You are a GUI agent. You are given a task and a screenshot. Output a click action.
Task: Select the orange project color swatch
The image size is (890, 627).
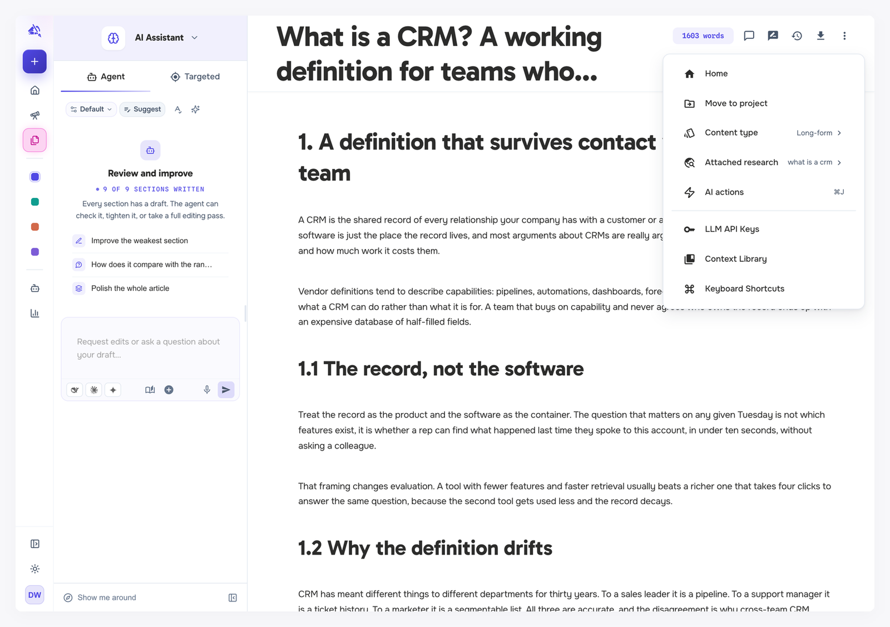34,227
